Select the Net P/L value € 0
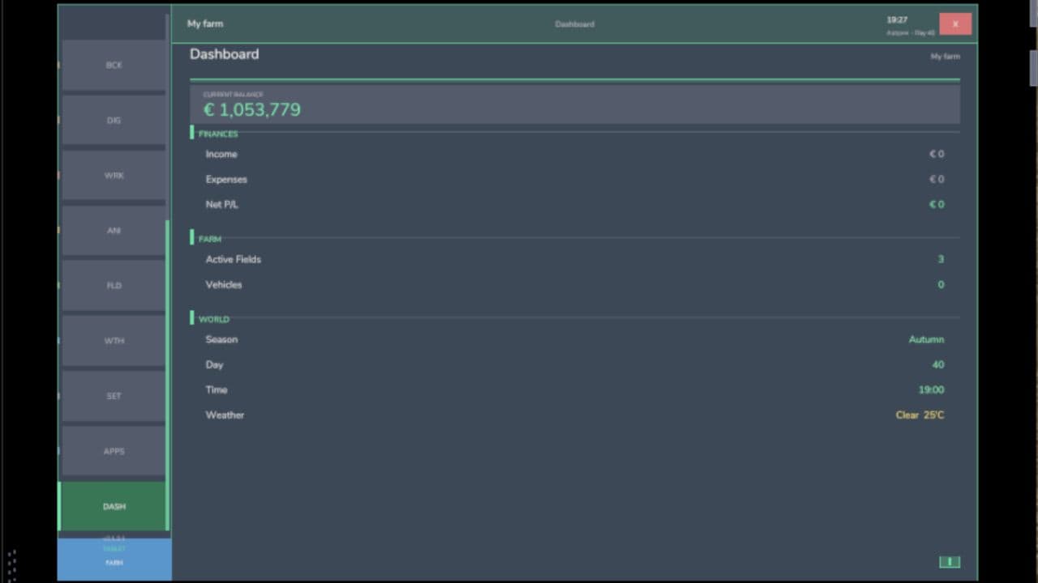This screenshot has height=583, width=1038. (937, 204)
